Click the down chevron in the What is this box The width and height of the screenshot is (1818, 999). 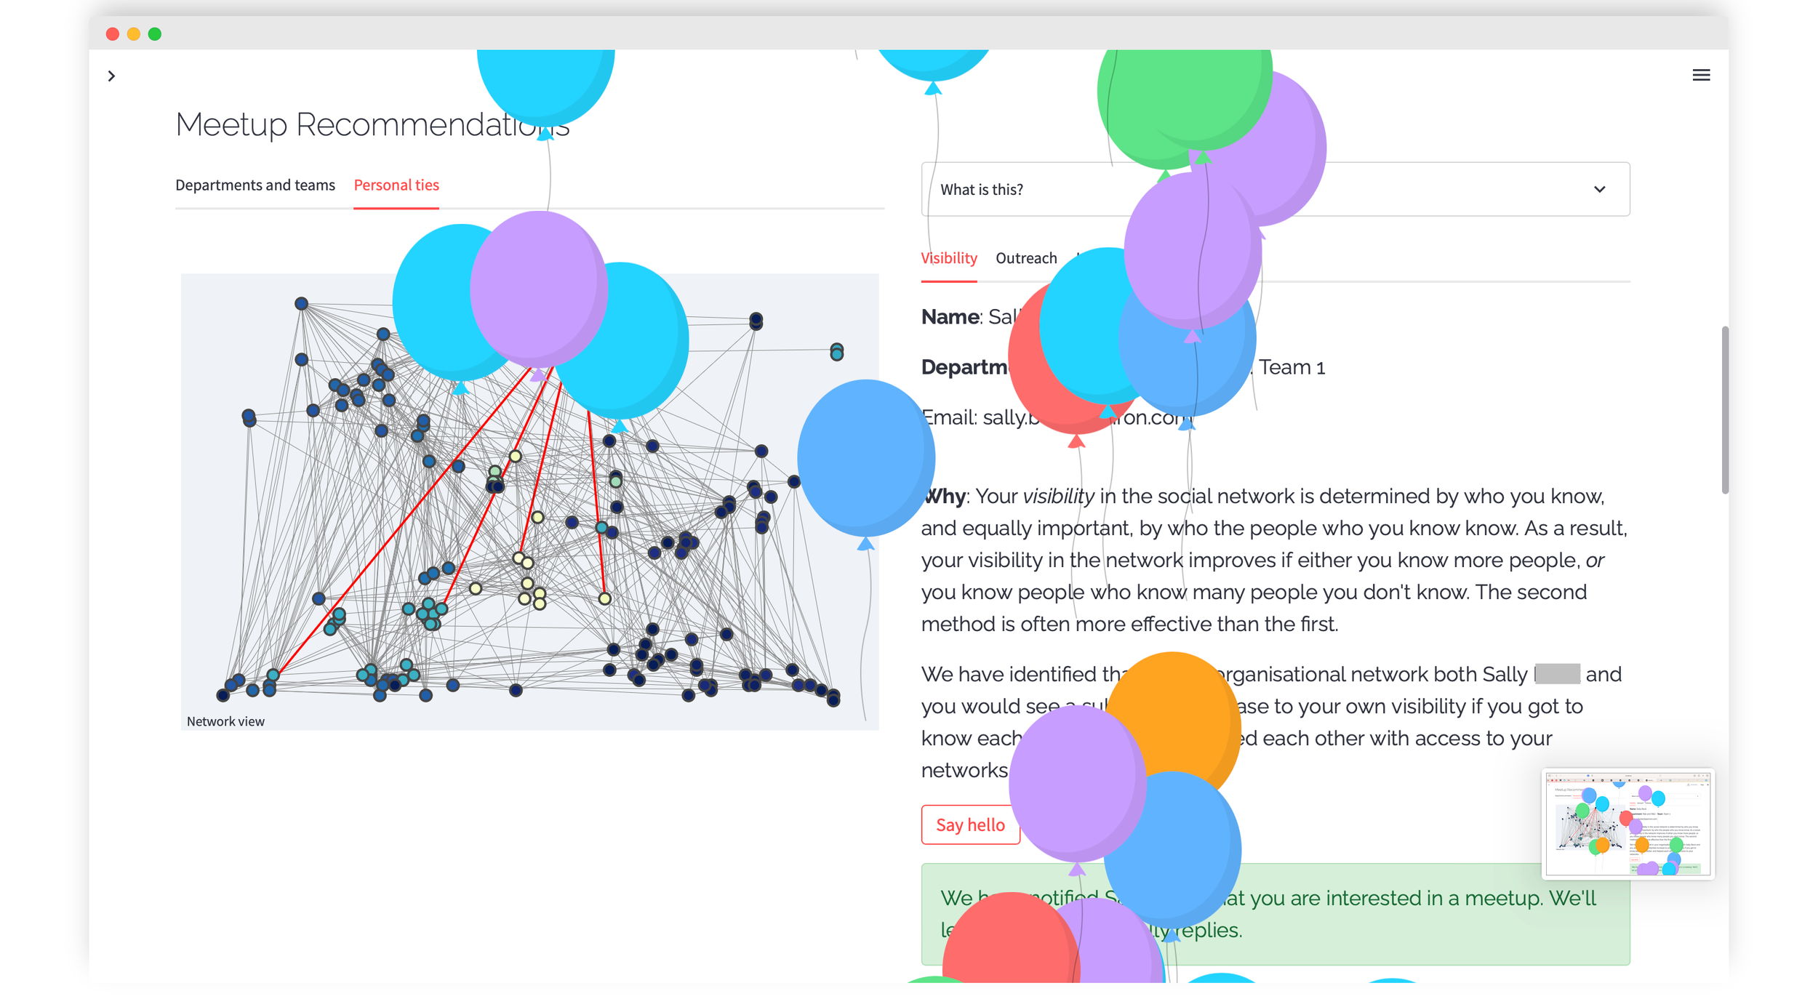tap(1599, 190)
